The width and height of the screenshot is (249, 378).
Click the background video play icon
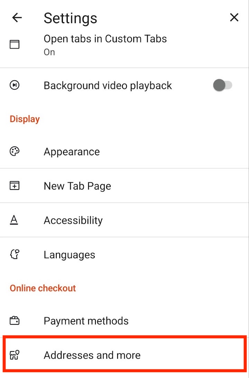[x=15, y=85]
